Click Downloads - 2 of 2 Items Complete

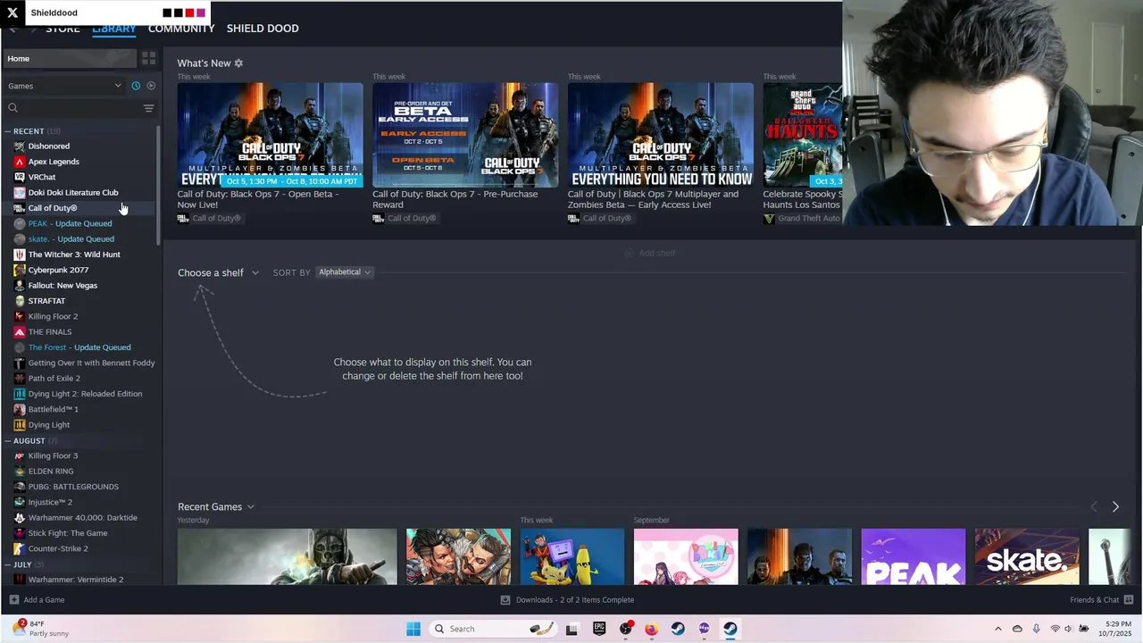click(575, 600)
